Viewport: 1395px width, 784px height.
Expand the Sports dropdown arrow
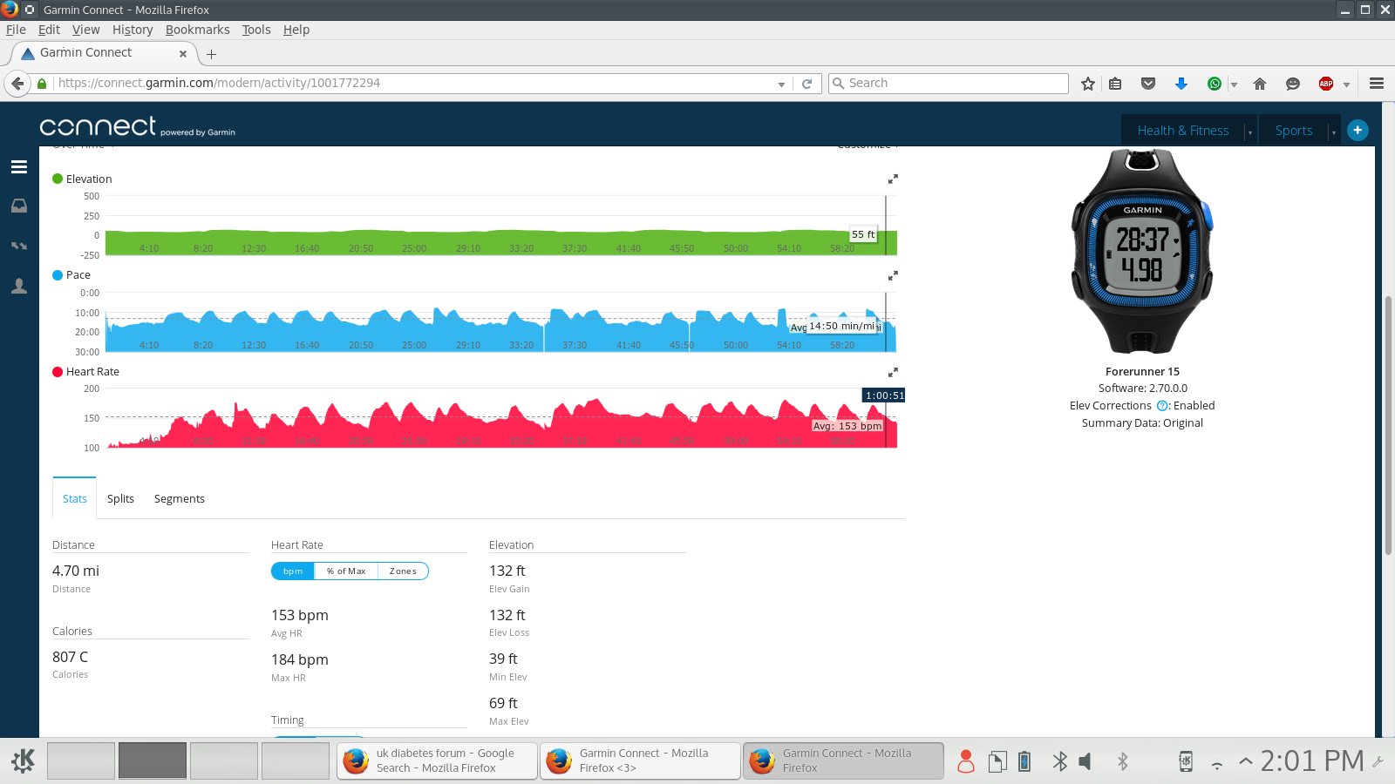[1333, 132]
